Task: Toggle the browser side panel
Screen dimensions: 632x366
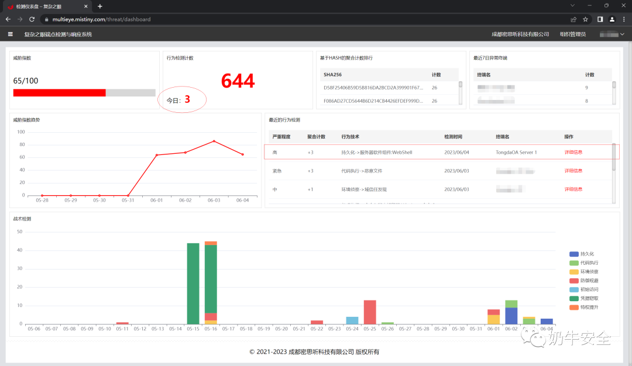Action: [600, 19]
